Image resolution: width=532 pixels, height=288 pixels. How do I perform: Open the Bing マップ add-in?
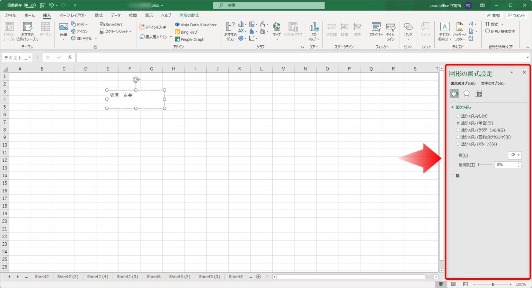(186, 32)
